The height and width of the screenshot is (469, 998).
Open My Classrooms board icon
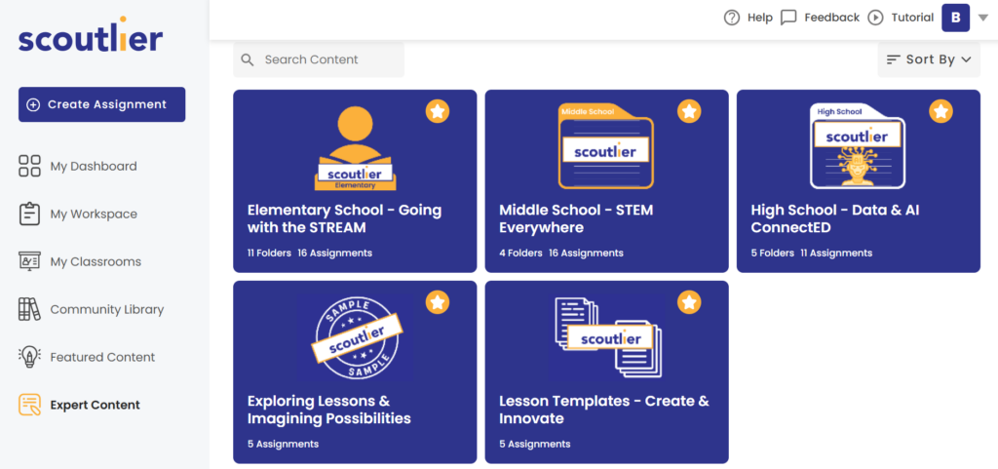[30, 261]
